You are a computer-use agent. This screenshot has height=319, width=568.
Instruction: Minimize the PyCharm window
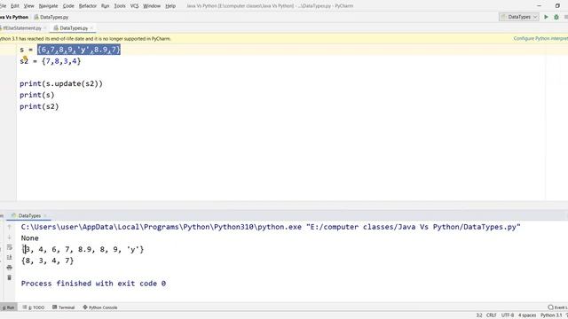[539, 6]
